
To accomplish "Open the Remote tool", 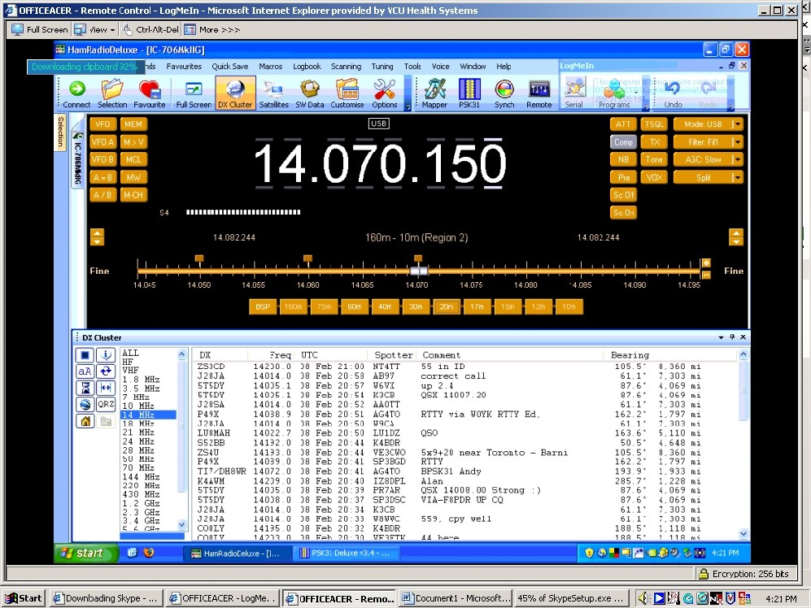I will (x=539, y=93).
